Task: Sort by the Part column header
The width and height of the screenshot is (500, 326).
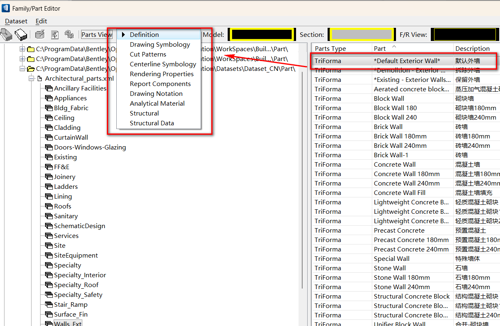Action: click(x=412, y=48)
